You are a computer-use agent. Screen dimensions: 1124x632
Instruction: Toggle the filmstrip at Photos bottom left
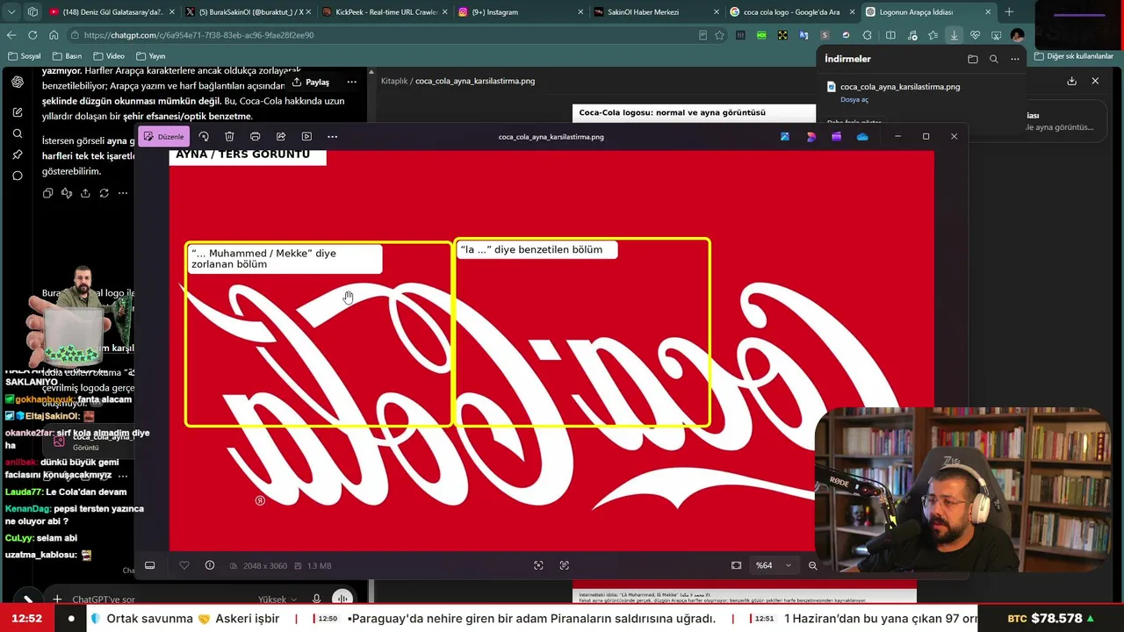[x=150, y=565]
